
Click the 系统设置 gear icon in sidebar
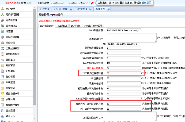tap(2, 43)
